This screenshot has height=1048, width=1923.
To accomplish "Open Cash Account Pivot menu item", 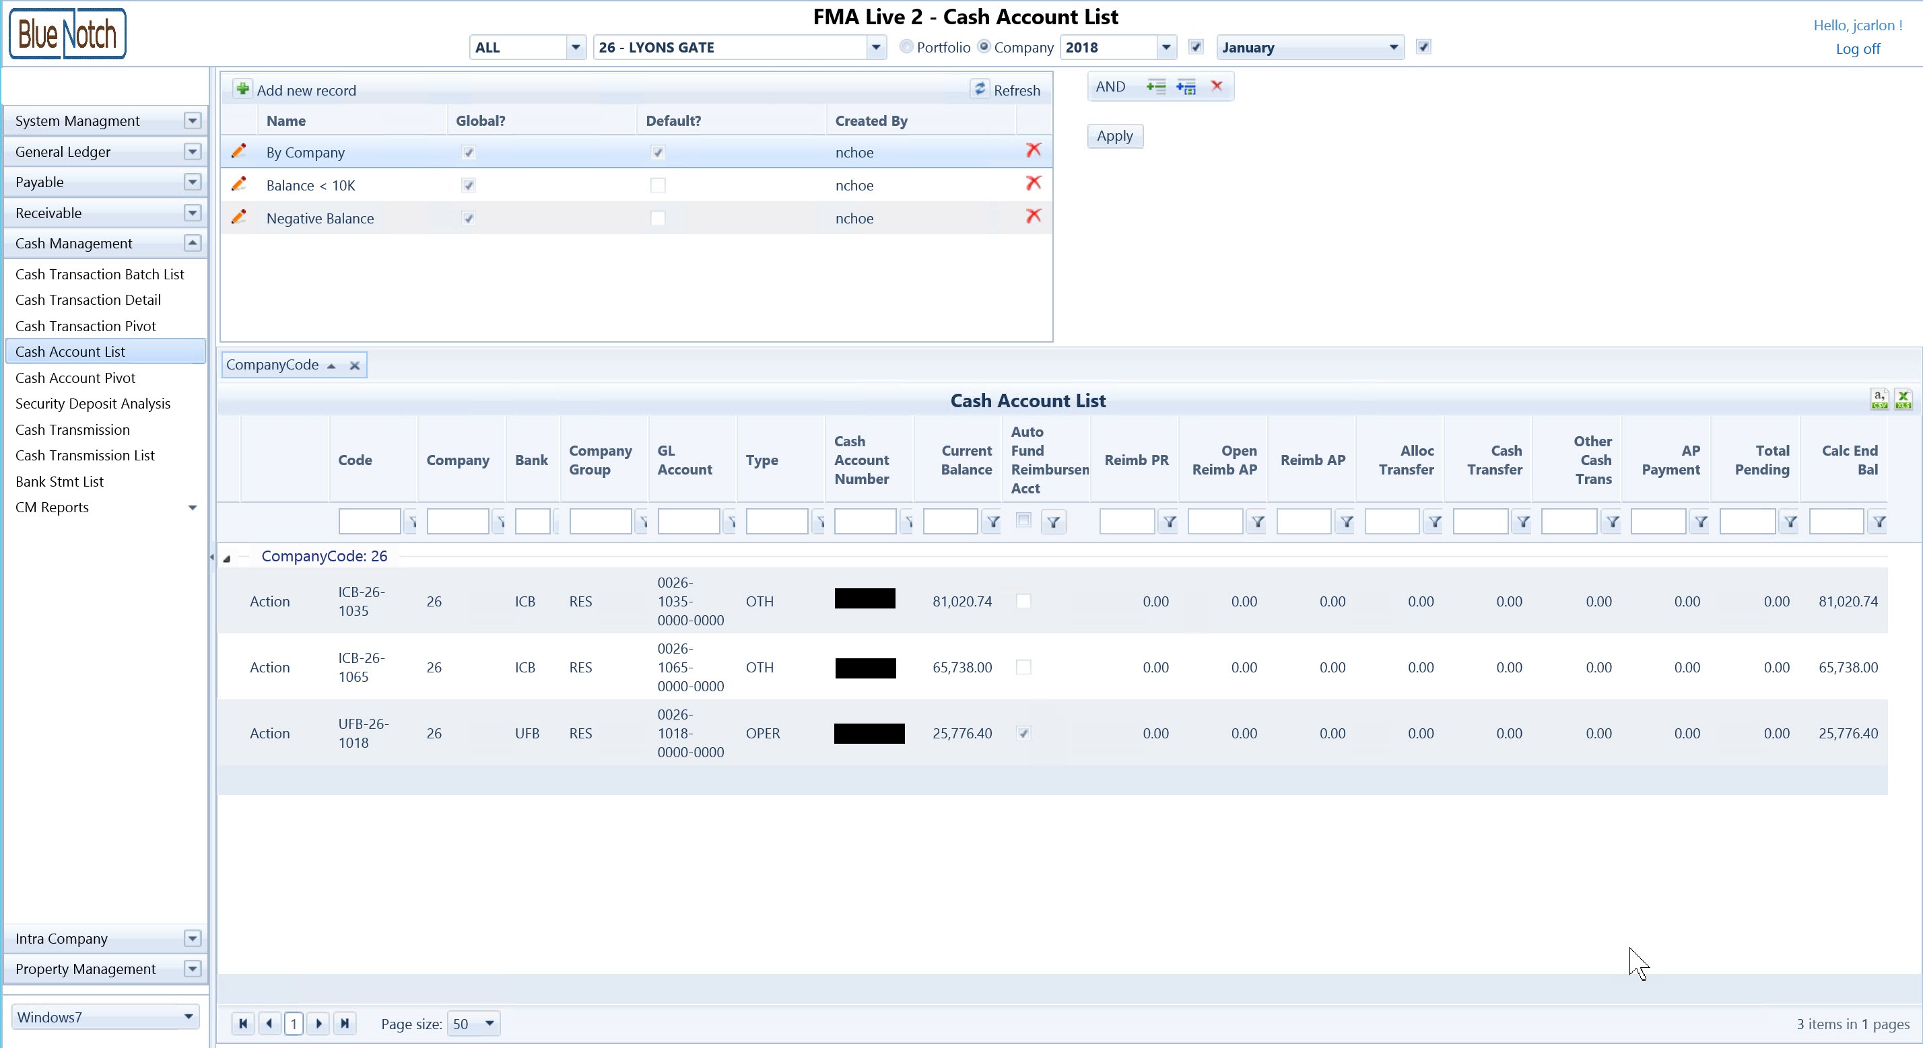I will point(75,378).
